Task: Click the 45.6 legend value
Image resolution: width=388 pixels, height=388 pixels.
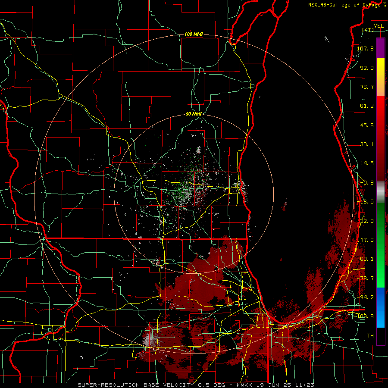Action: (x=367, y=125)
